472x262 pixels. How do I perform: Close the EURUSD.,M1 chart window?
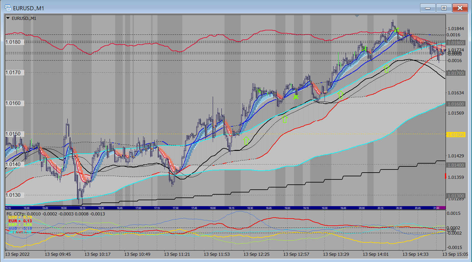(460, 8)
